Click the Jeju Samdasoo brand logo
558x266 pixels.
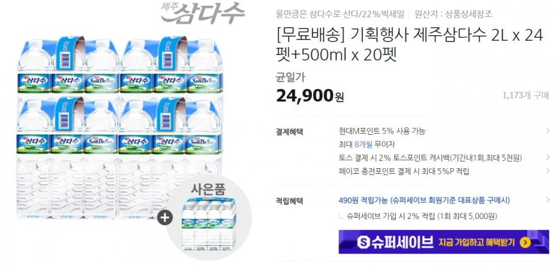pyautogui.click(x=203, y=13)
